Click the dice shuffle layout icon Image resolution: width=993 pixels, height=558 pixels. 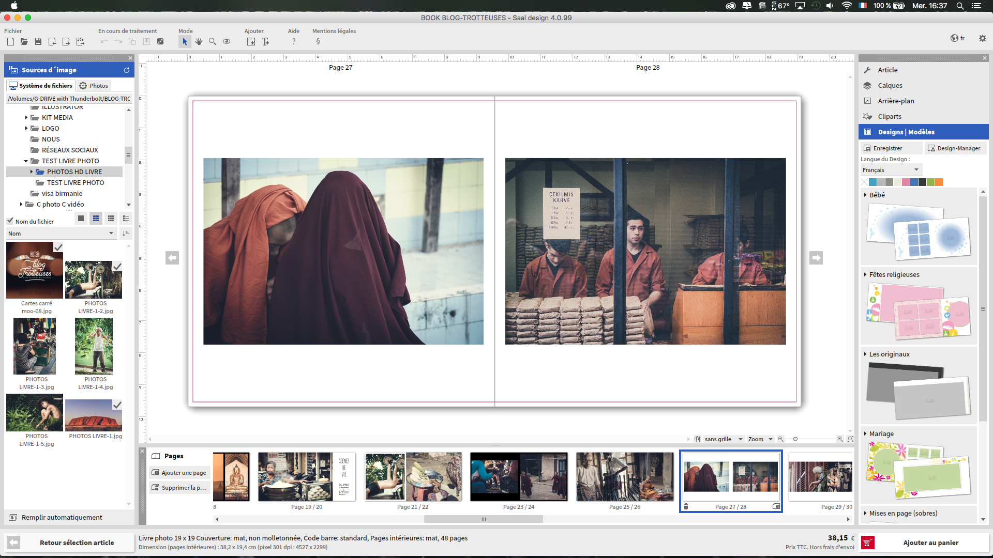tap(160, 42)
